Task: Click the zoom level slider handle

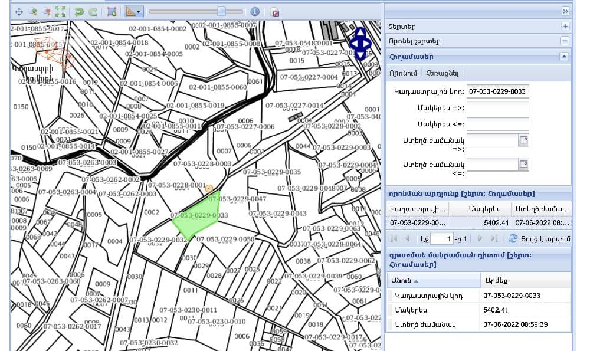Action: (222, 12)
